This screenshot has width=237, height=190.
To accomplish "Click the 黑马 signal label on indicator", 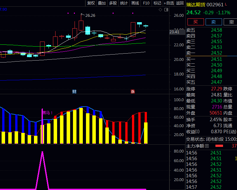I will (x=47, y=113).
